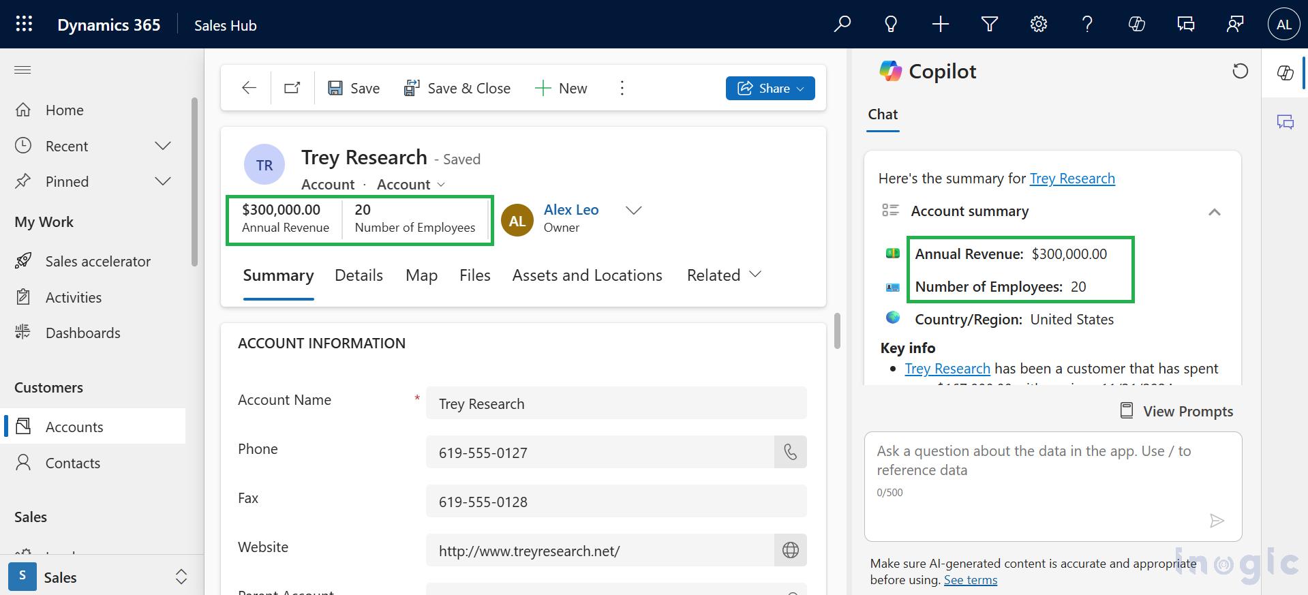1308x595 pixels.
Task: Create a New account record
Action: (561, 88)
